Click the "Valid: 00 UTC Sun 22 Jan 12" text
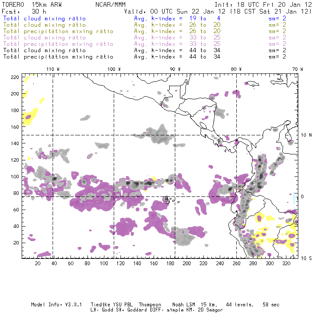This screenshot has width=314, height=314. (x=175, y=11)
